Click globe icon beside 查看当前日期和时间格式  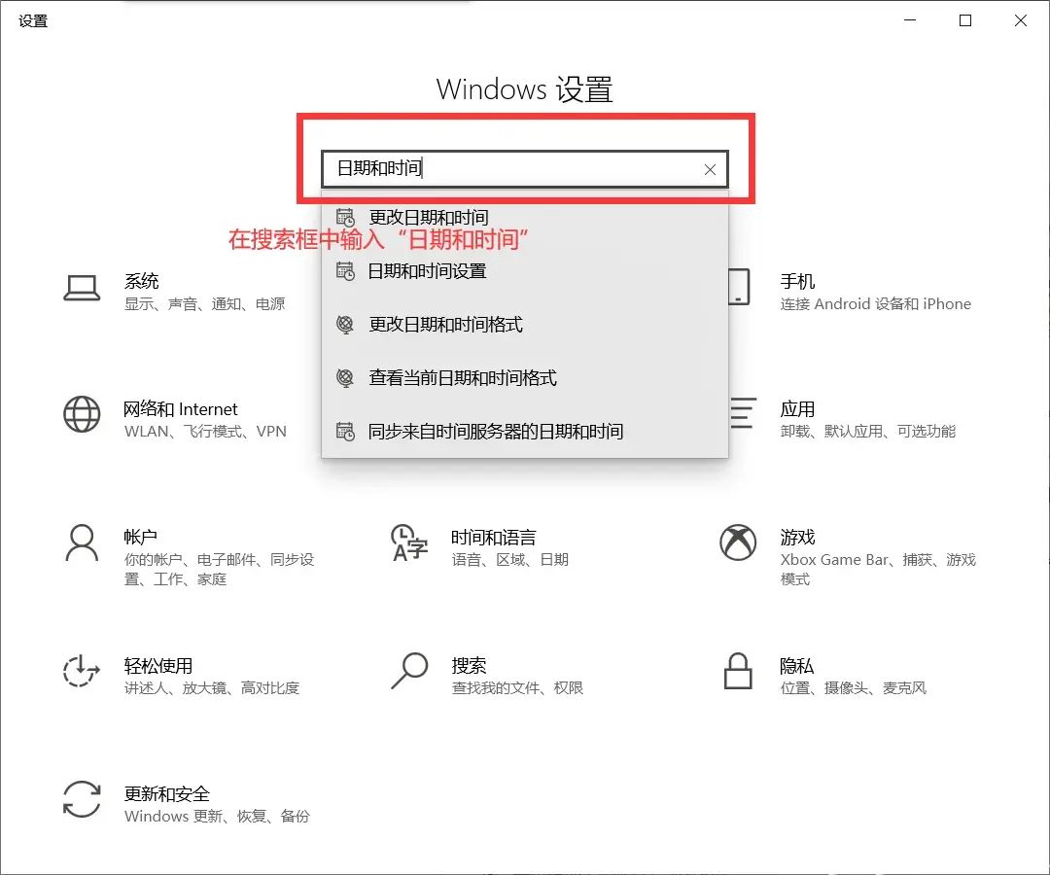click(x=345, y=378)
